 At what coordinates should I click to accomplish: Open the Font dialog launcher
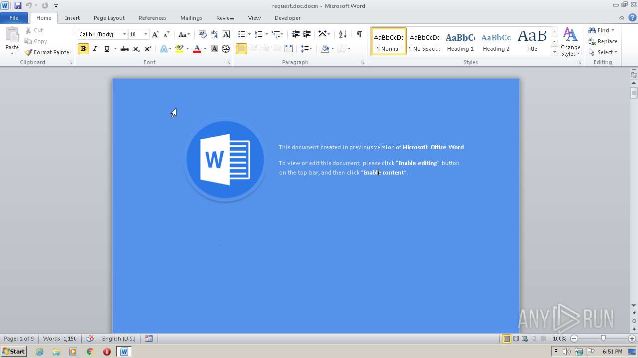pyautogui.click(x=229, y=63)
